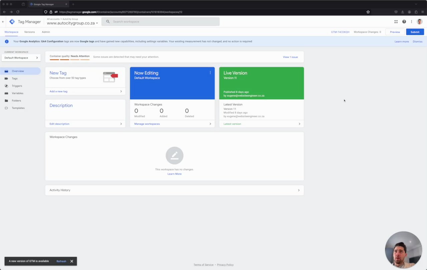Click the GTM-T4CDKQH container ID
427x270 pixels.
tap(340, 32)
